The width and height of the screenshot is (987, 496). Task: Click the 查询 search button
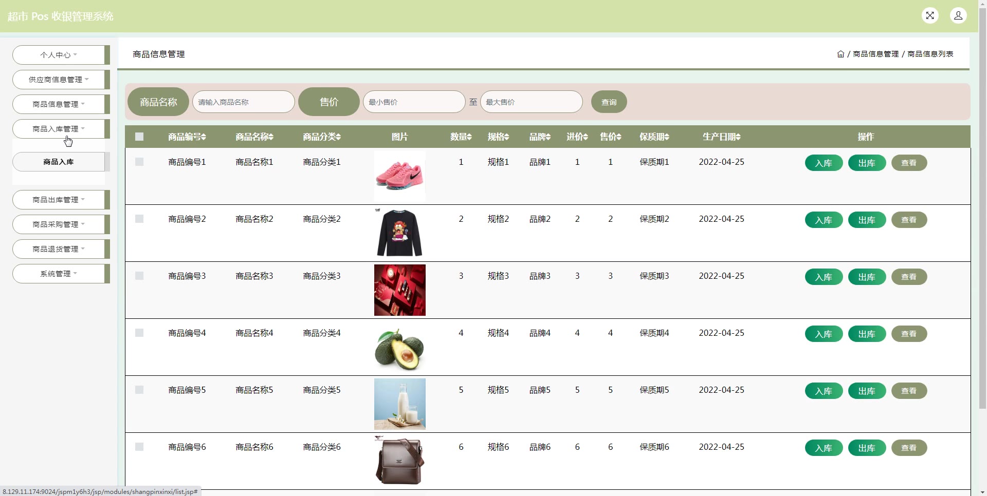[x=609, y=102]
